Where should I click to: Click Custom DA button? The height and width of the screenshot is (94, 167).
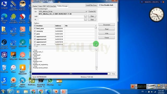[x=92, y=11]
